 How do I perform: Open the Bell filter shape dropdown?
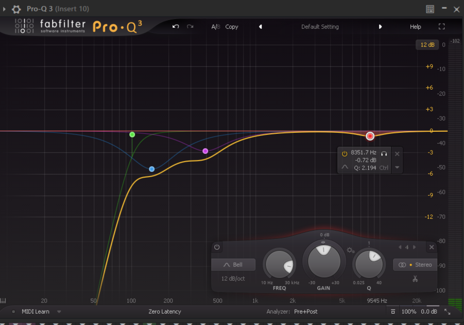233,265
